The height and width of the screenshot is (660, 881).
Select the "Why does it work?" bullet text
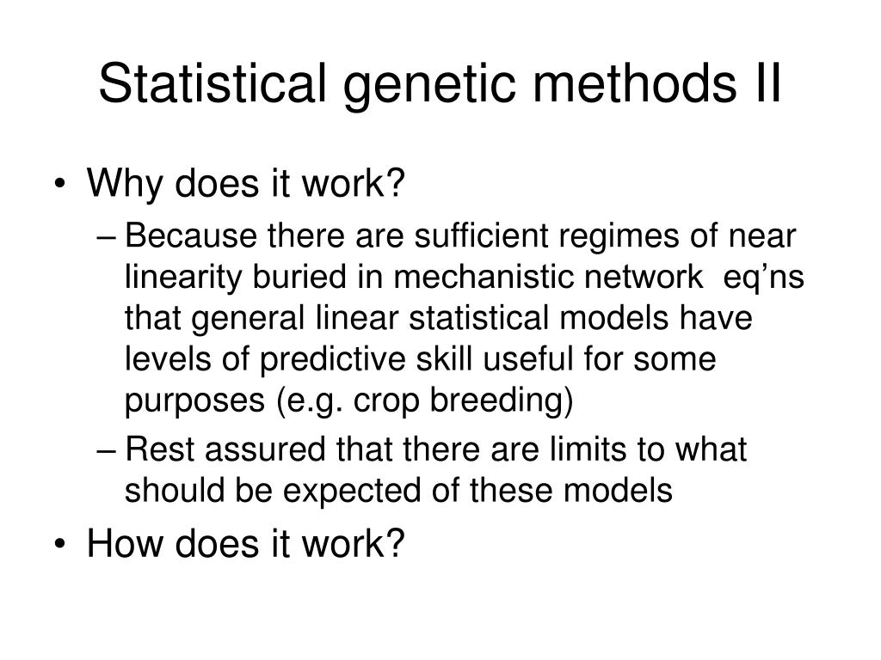point(245,183)
